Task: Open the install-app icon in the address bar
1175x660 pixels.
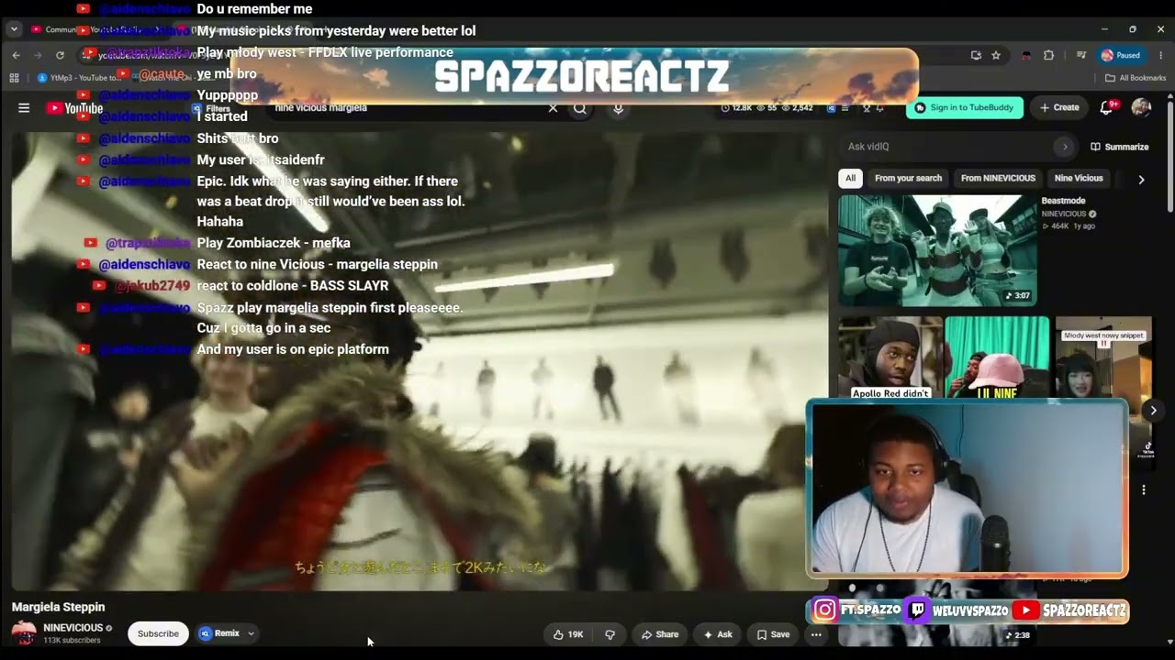Action: pyautogui.click(x=976, y=55)
